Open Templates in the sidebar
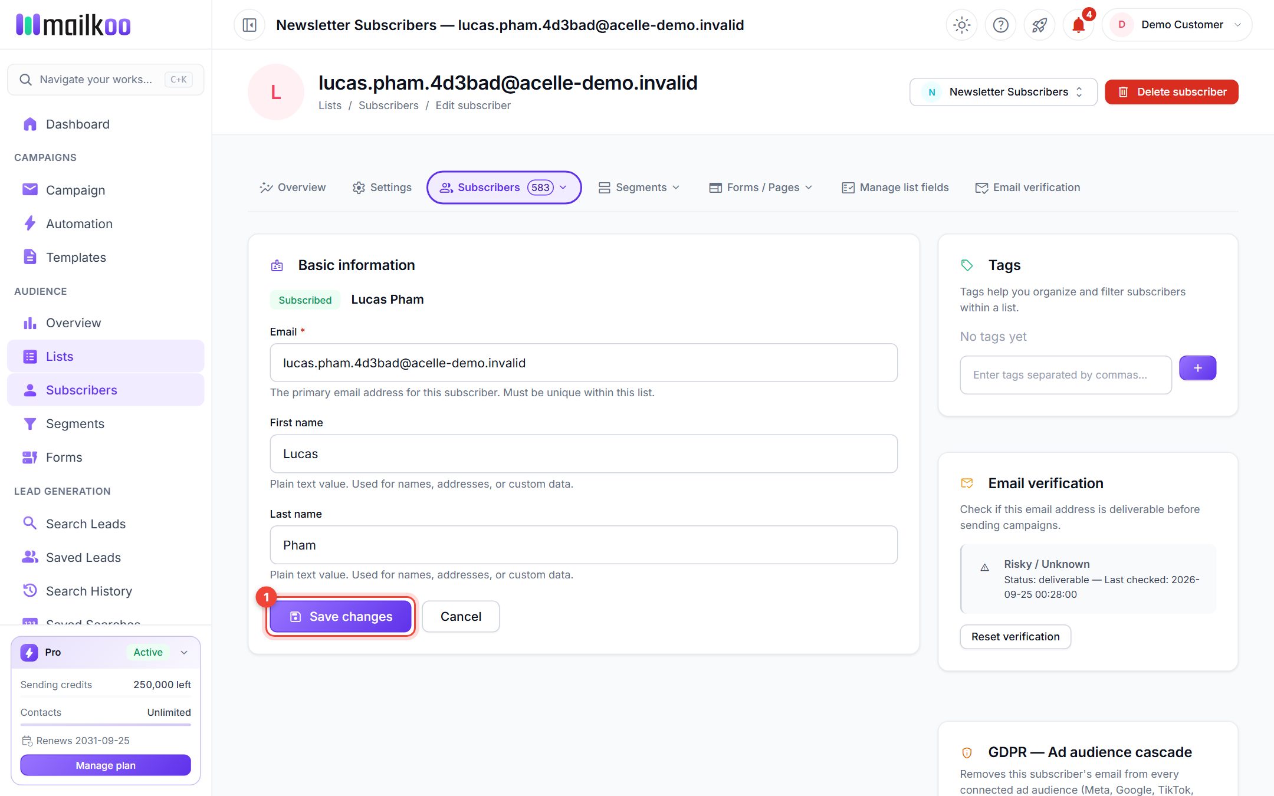This screenshot has width=1274, height=796. pos(106,257)
